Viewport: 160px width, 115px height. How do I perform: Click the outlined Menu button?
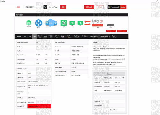click(x=100, y=7)
